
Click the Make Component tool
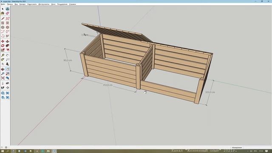[8, 9]
